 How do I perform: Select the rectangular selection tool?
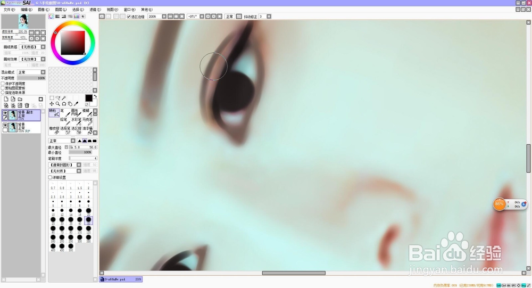click(52, 98)
